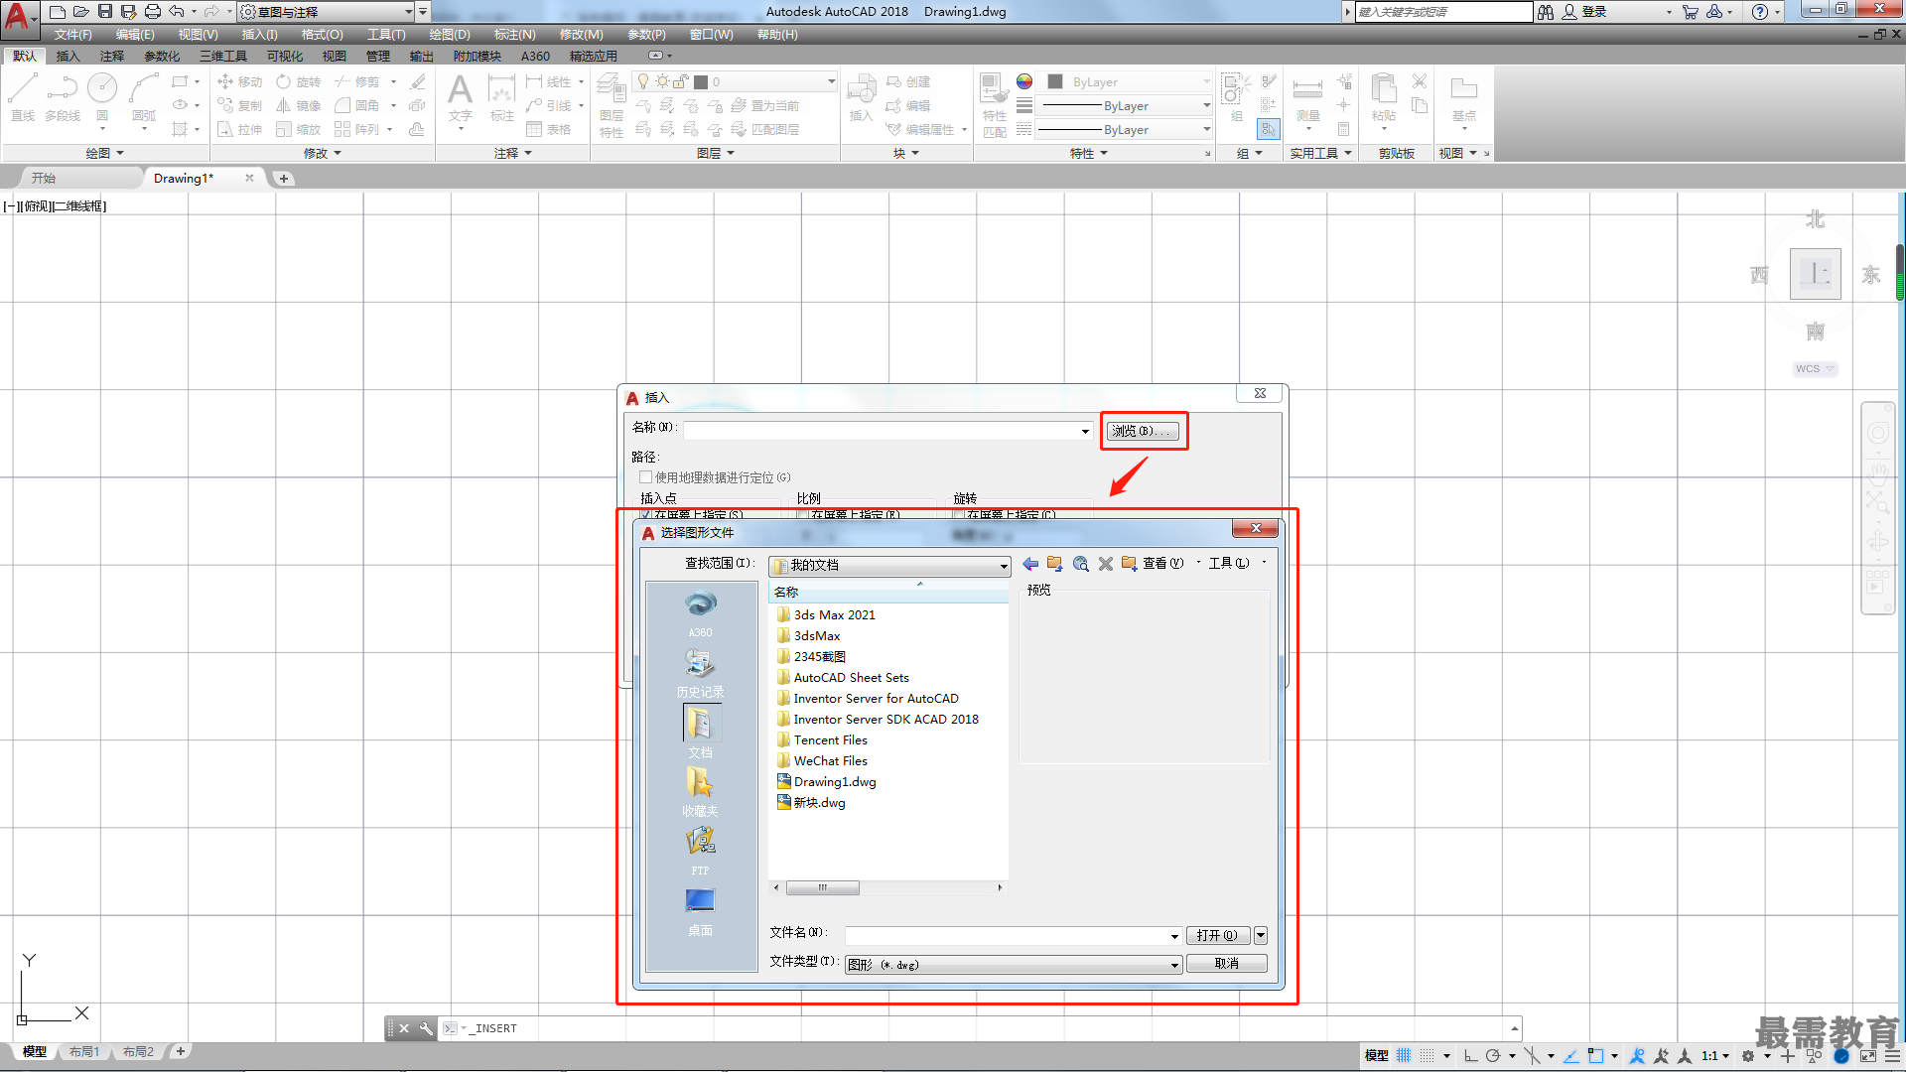This screenshot has width=1906, height=1072.
Task: Toggle ortho mode in status bar
Action: [x=1470, y=1056]
